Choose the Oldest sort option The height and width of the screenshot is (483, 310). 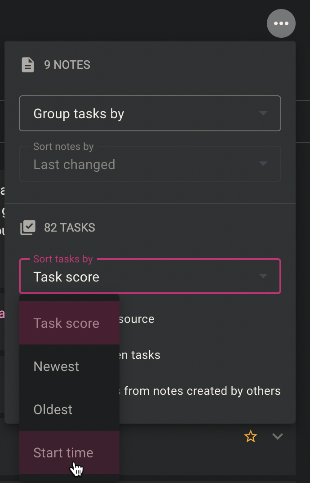tap(53, 409)
